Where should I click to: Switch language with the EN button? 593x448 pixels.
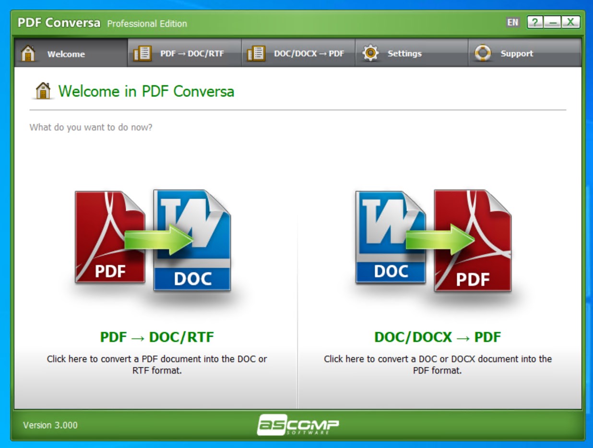[512, 23]
